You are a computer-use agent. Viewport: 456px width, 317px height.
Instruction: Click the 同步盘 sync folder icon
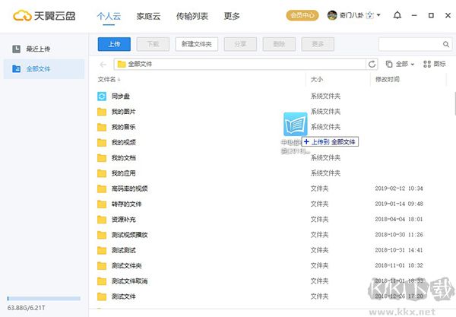point(102,96)
